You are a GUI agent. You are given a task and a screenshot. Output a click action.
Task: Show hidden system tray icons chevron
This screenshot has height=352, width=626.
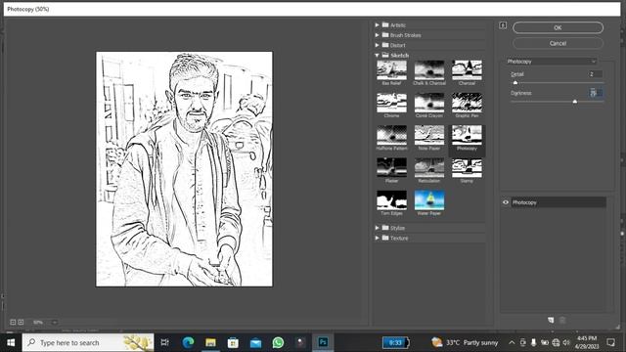[x=512, y=342]
